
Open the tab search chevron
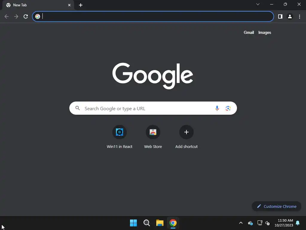point(258,4)
